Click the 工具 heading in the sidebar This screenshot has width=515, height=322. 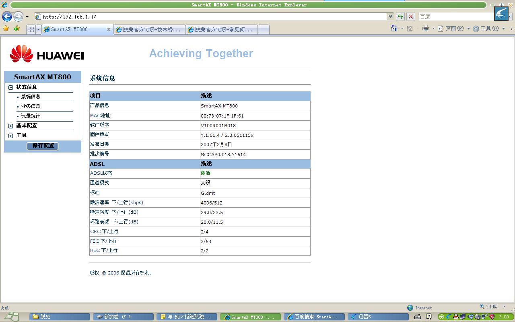point(21,135)
